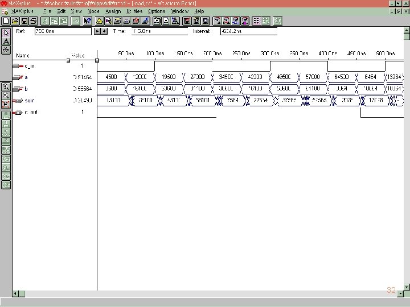This screenshot has height=307, width=410.
Task: Open the Programmer toolbar icon
Action: pyautogui.click(x=145, y=21)
